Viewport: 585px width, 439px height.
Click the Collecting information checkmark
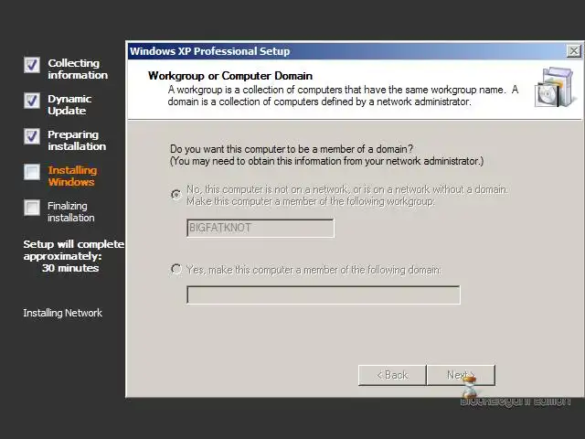pyautogui.click(x=32, y=65)
